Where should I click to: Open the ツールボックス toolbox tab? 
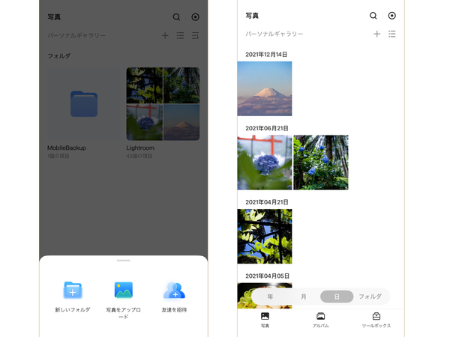point(376,320)
